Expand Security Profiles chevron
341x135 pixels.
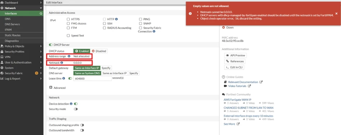[41, 52]
